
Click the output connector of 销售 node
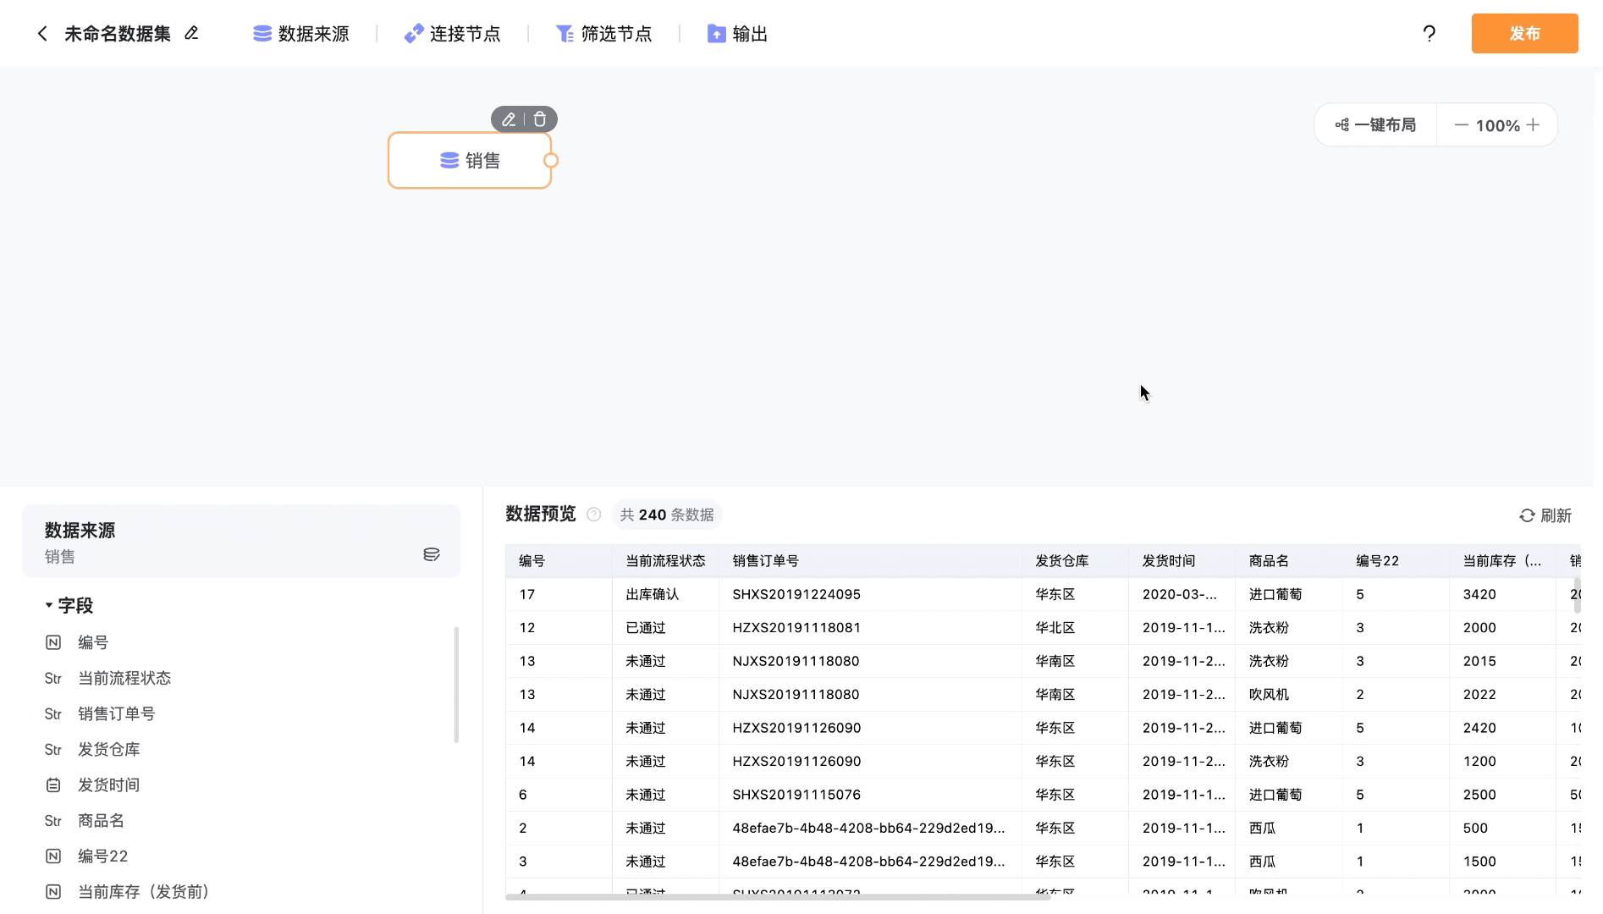click(551, 161)
